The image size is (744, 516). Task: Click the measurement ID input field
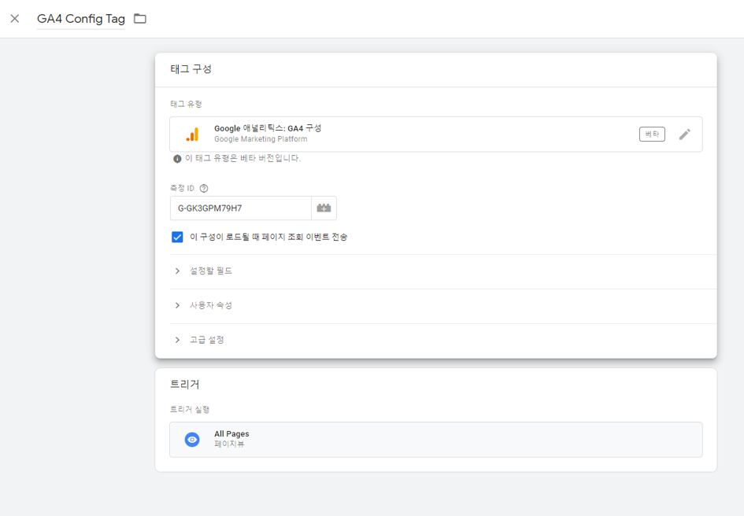tap(241, 208)
